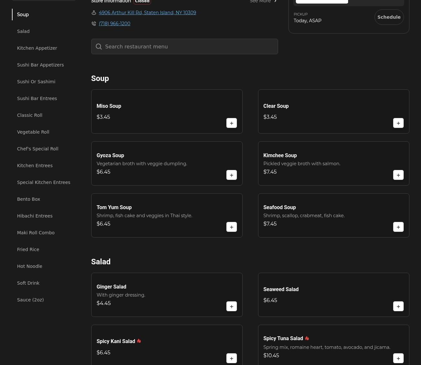421x365 pixels.
Task: Add Spicy Kani Salad to order
Action: 231,358
